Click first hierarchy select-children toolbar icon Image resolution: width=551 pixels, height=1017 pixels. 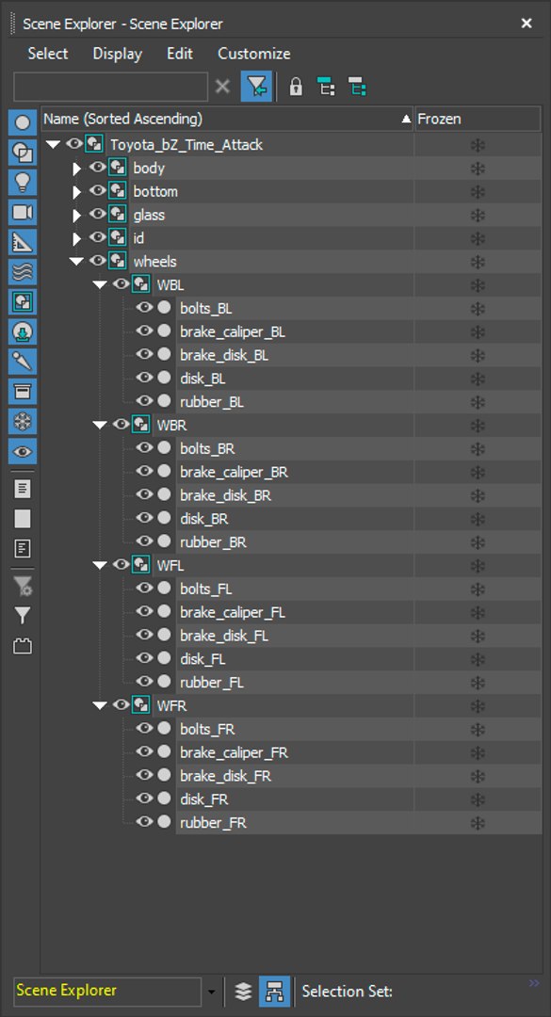[x=326, y=87]
